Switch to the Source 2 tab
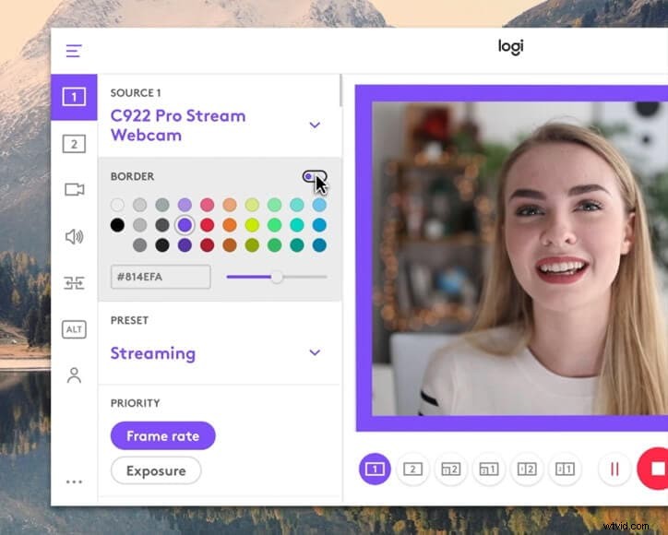The width and height of the screenshot is (668, 535). tap(74, 143)
